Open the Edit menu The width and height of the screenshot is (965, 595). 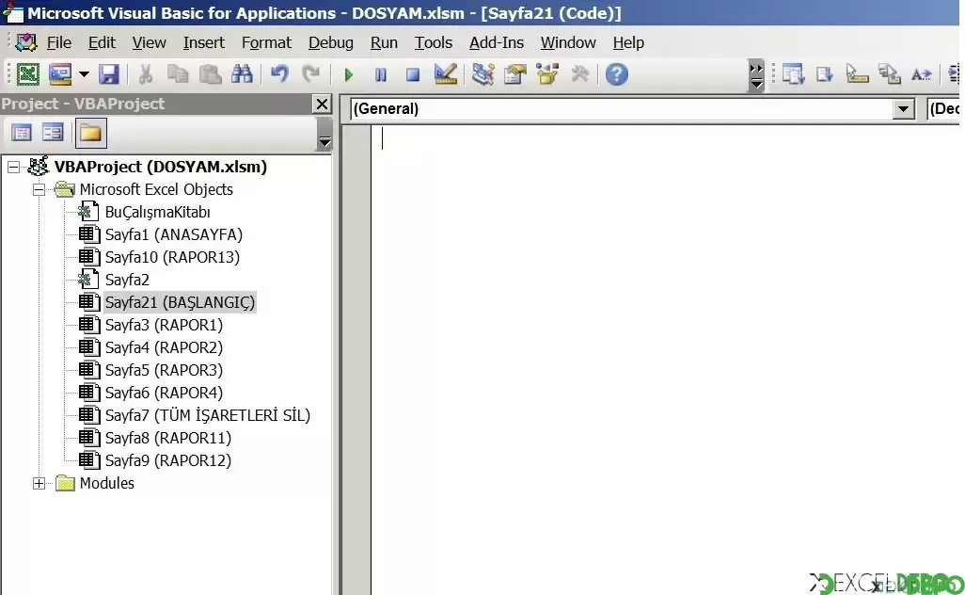(x=102, y=42)
